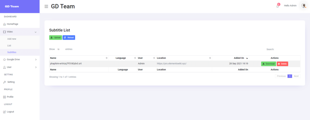Open the Setting menu item
The image size is (310, 120).
tap(11, 82)
